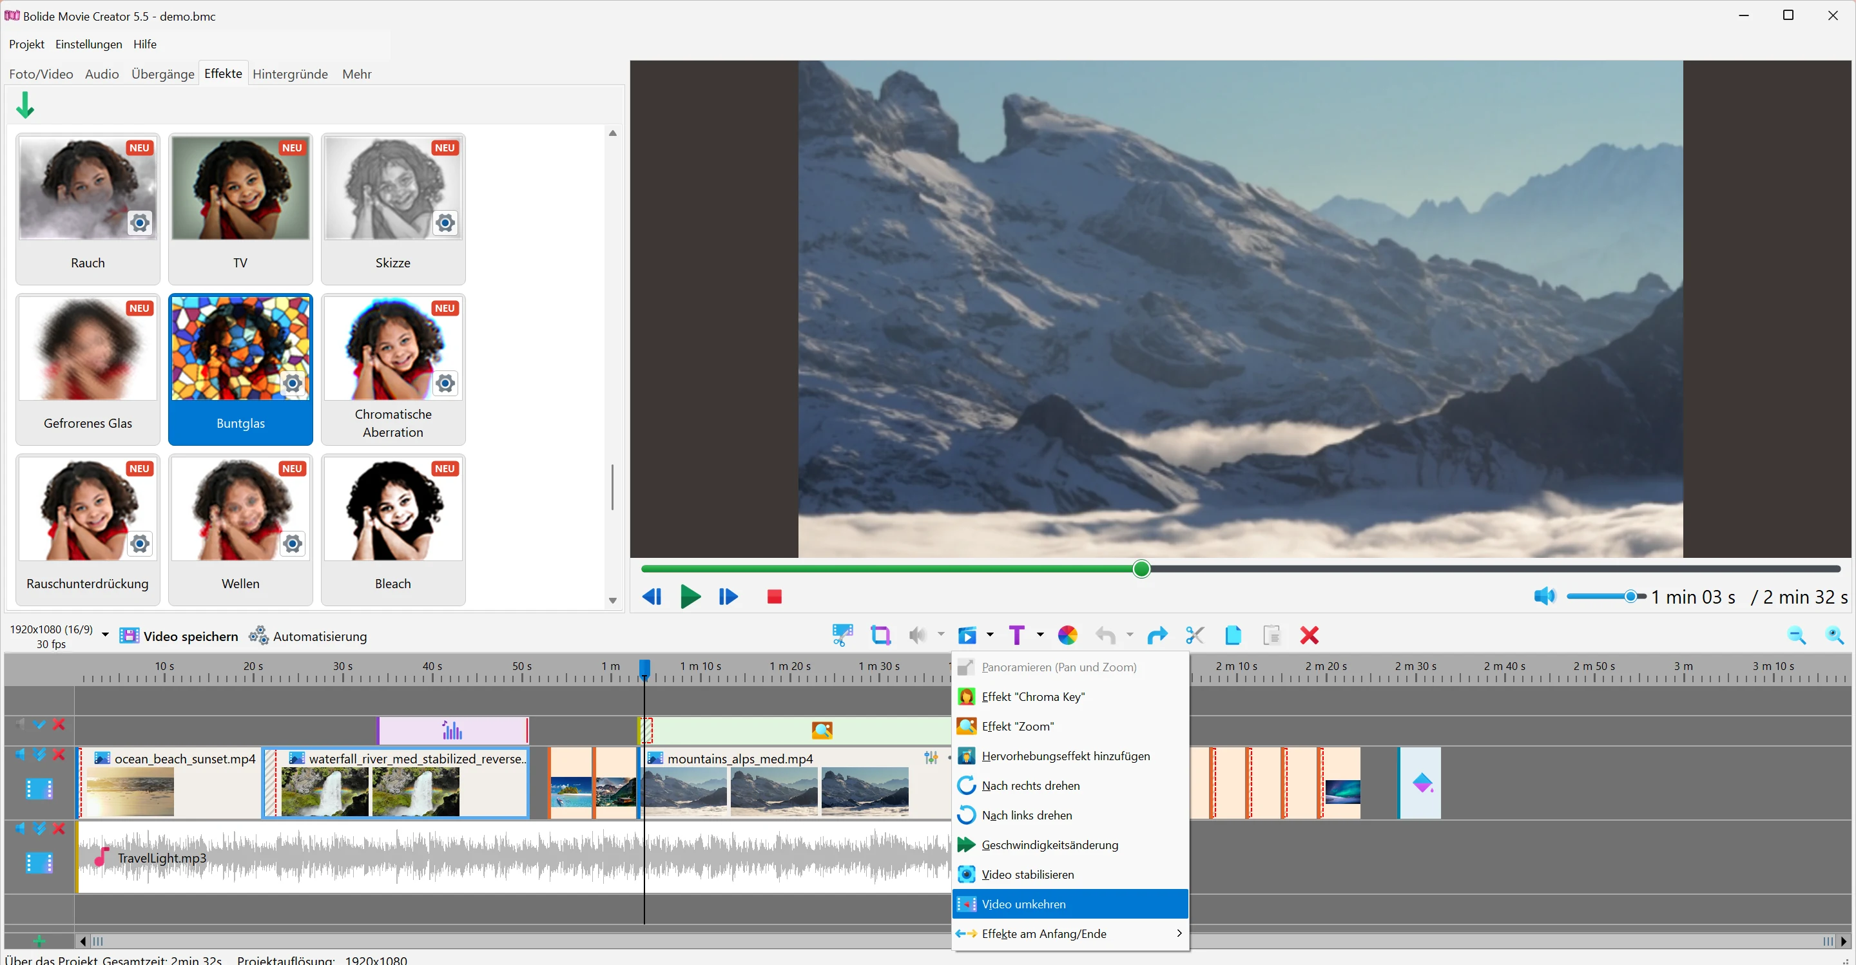Open settings gear on Wellen effect
The height and width of the screenshot is (965, 1856).
(293, 544)
